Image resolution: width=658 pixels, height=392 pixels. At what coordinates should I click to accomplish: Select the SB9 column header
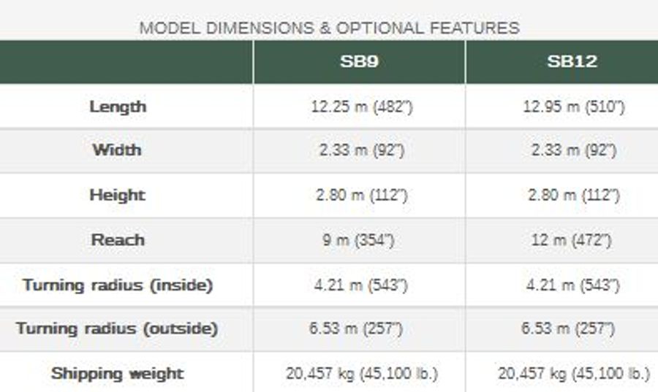tap(359, 61)
